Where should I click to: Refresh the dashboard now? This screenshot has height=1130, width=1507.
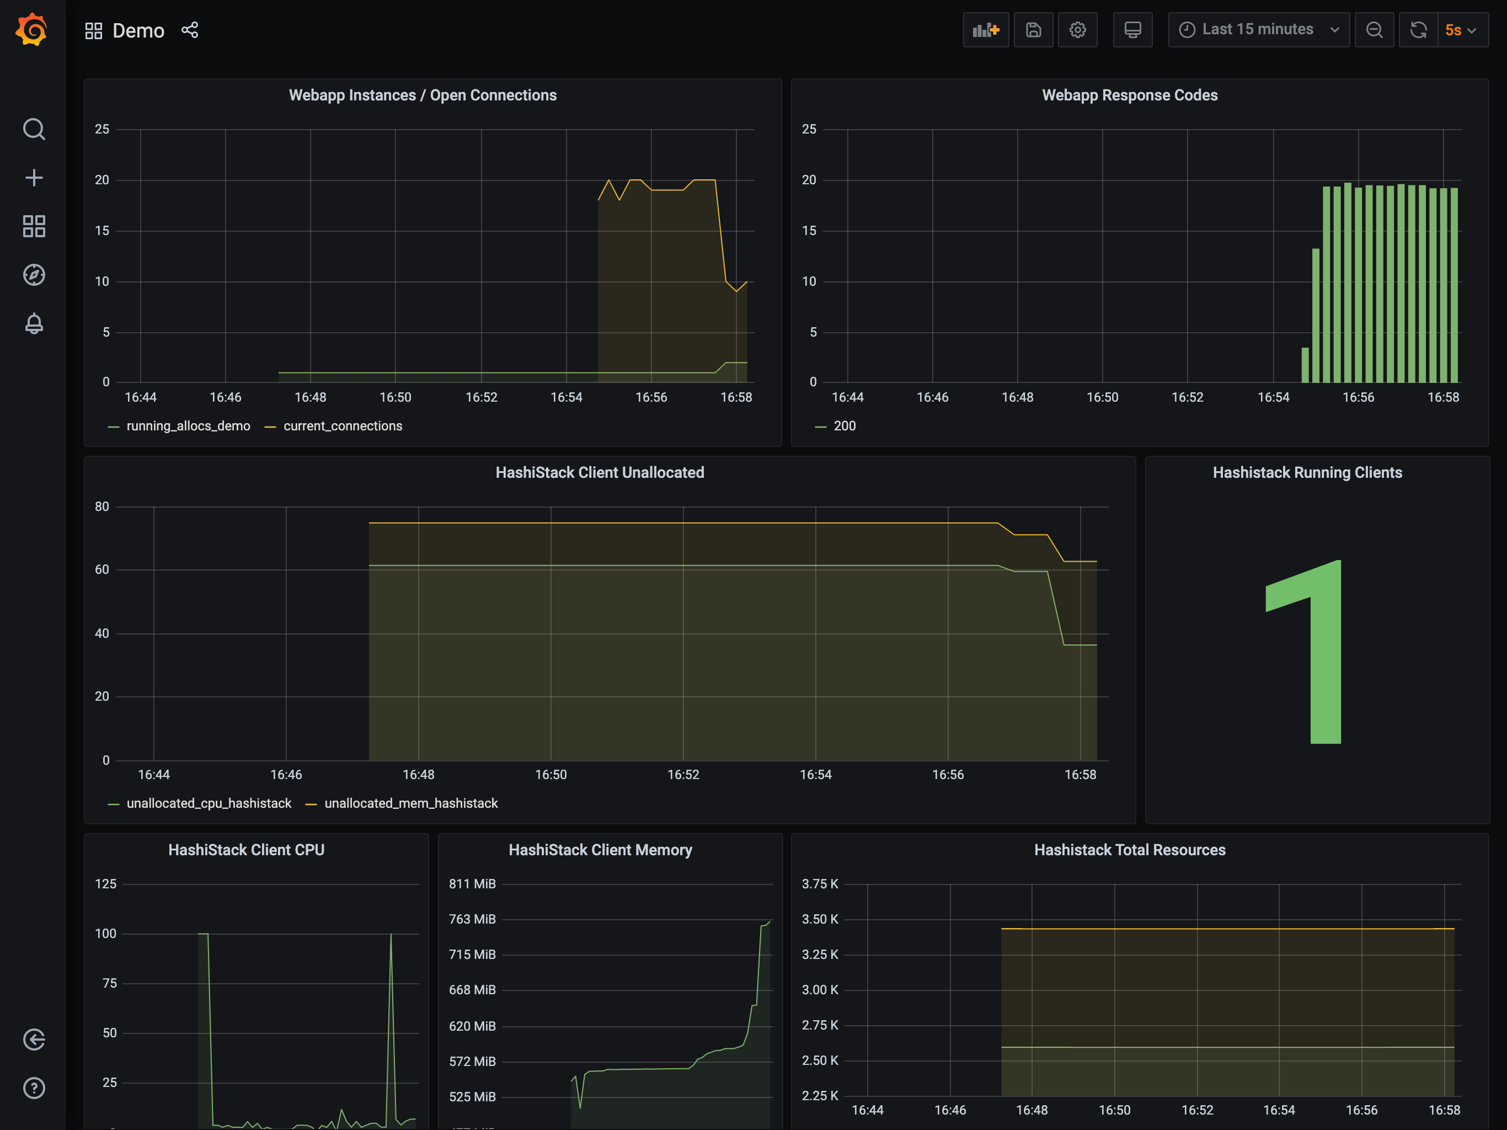pyautogui.click(x=1418, y=30)
